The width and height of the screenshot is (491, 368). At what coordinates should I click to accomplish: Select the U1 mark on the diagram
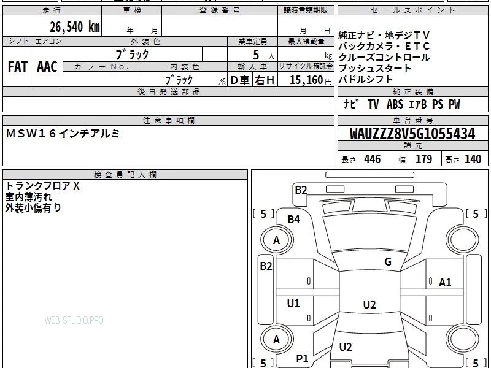coord(293,304)
